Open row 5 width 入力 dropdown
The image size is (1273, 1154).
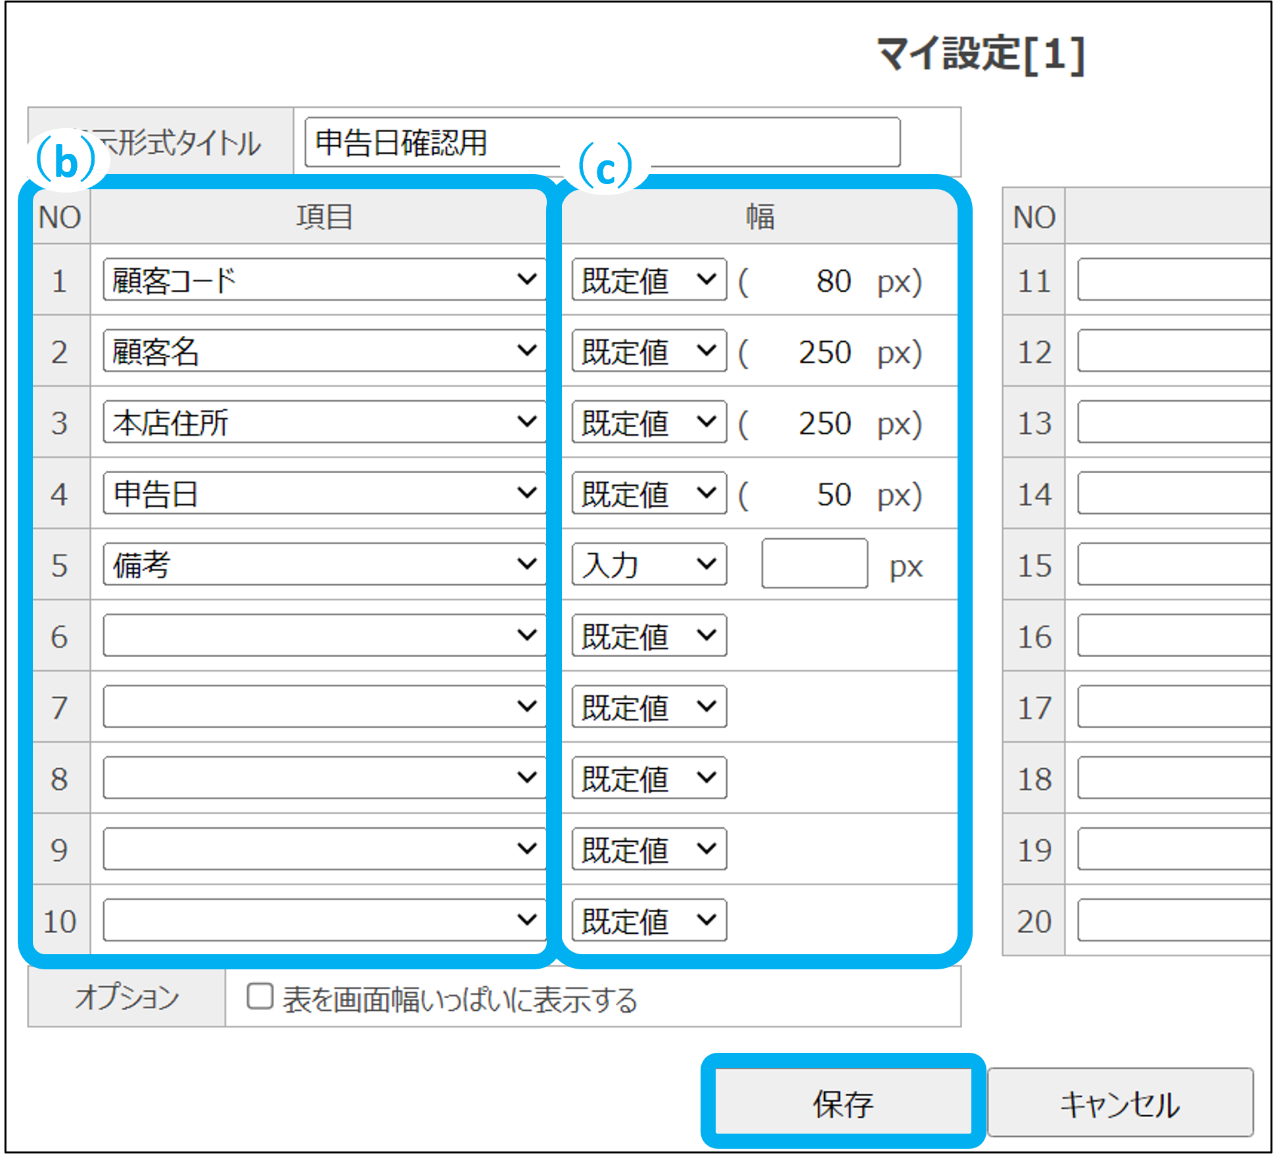click(x=649, y=565)
